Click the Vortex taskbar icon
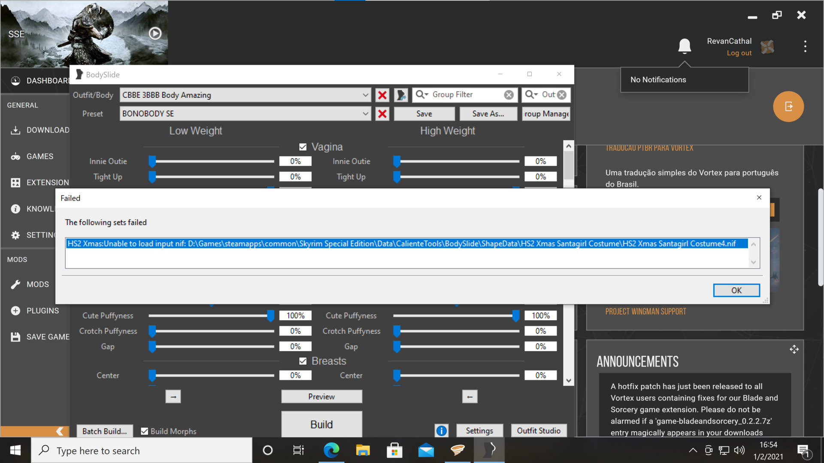Screen dimensions: 824x463 tap(457, 450)
